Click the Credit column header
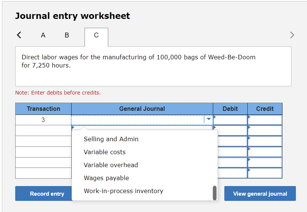The image size is (307, 212). pyautogui.click(x=265, y=109)
